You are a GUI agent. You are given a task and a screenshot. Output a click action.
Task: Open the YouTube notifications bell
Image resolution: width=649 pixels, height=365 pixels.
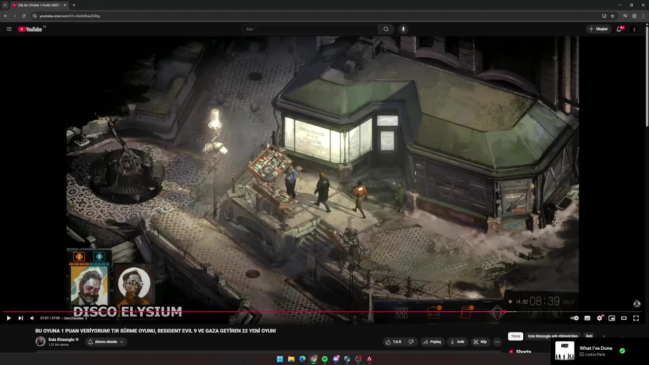pos(619,29)
